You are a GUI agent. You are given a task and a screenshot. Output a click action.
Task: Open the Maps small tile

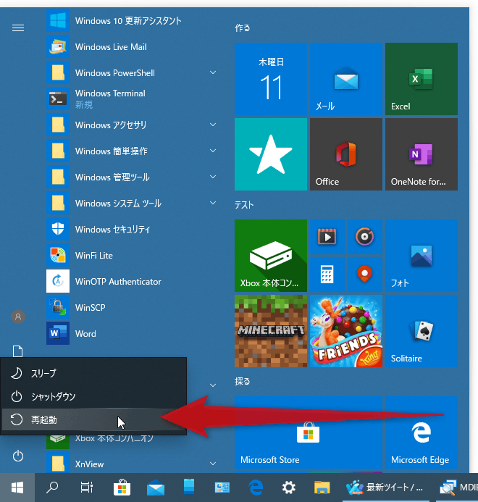(x=365, y=275)
